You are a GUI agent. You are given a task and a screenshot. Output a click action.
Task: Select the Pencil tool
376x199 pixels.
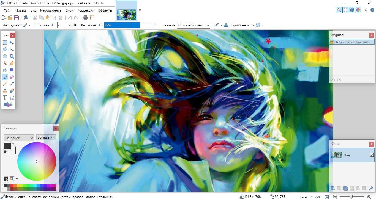[5, 84]
